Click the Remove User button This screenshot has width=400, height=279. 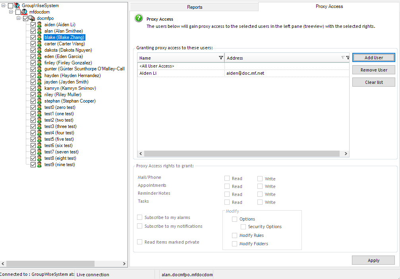[x=374, y=70]
